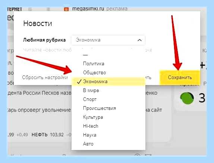The image size is (214, 163).
Task: Pick Наука in the dropdown list
Action: (x=108, y=135)
